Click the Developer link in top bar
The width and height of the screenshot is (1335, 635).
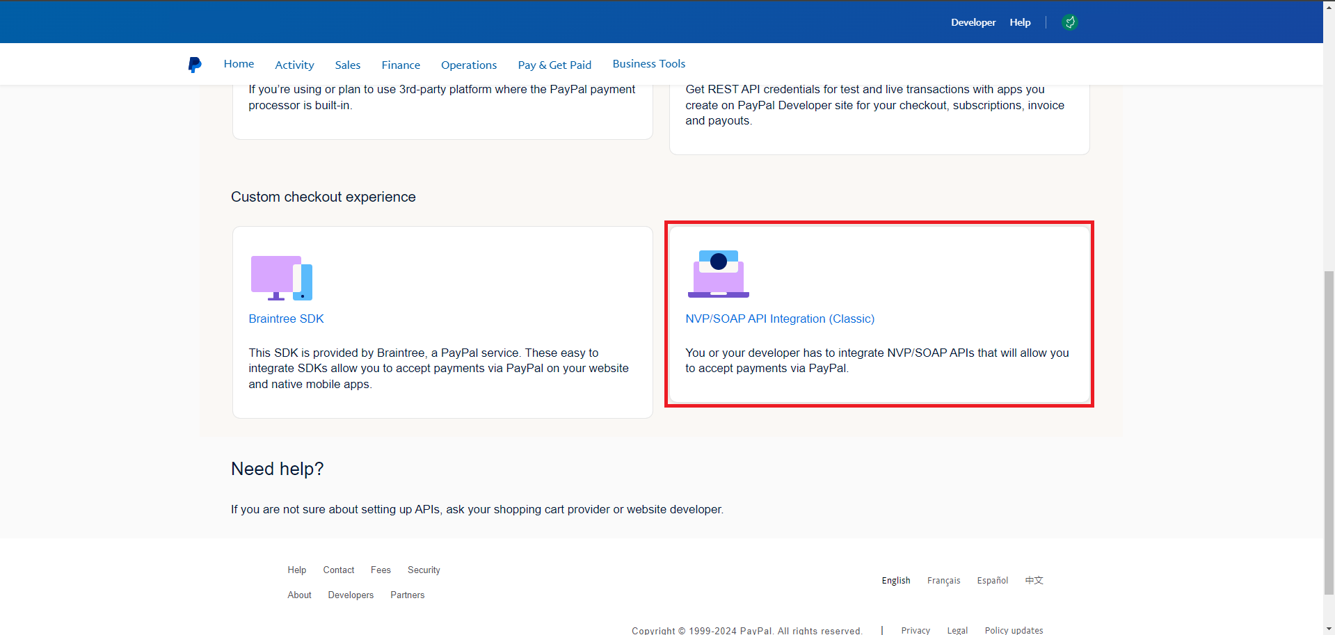pyautogui.click(x=973, y=22)
